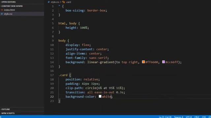Image resolution: width=211 pixels, height=118 pixels.
Task: Click the "justify-content" property
Action: coord(79,49)
